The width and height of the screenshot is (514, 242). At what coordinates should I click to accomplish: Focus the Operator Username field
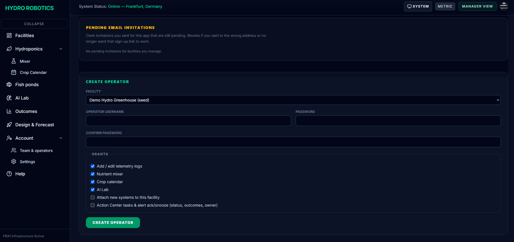point(188,121)
